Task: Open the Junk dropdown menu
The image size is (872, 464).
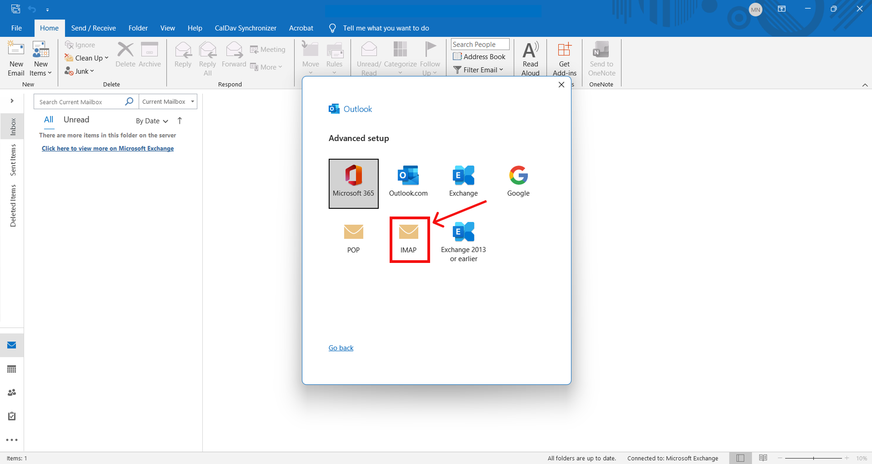Action: 79,71
